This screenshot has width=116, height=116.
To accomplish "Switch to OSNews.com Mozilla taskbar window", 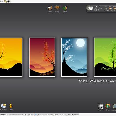I will point(57,115).
